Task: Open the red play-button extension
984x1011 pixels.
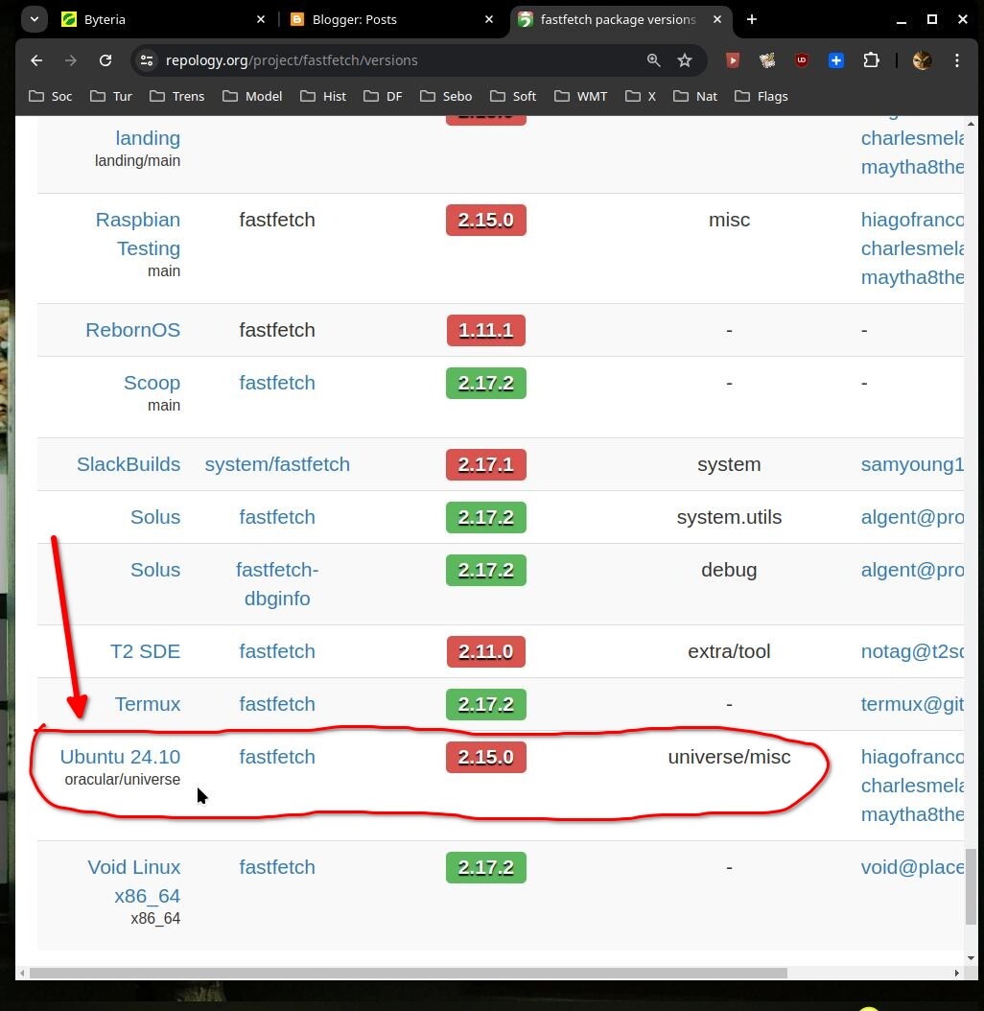Action: 733,60
